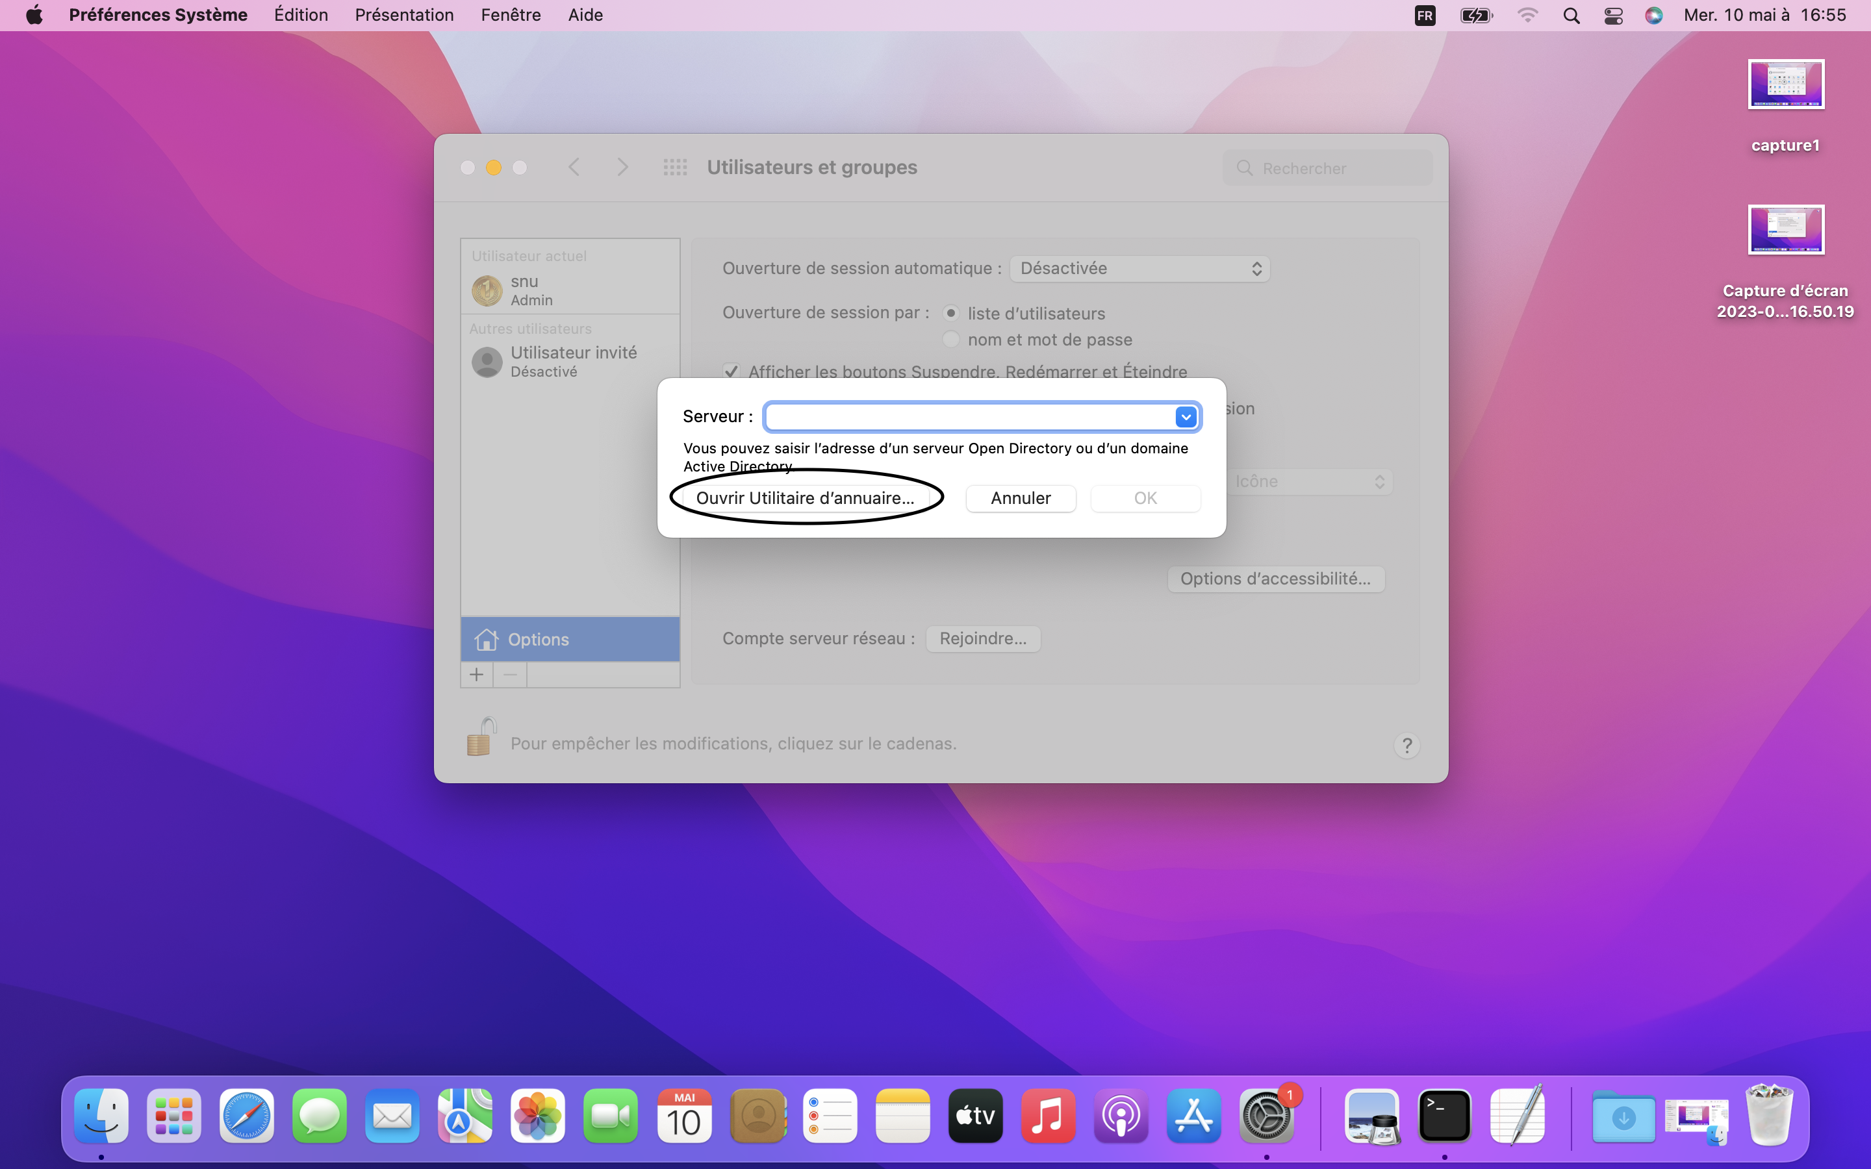Screen dimensions: 1871x1169
Task: Open Ouverture de session automatique dropdown
Action: click(x=1139, y=268)
